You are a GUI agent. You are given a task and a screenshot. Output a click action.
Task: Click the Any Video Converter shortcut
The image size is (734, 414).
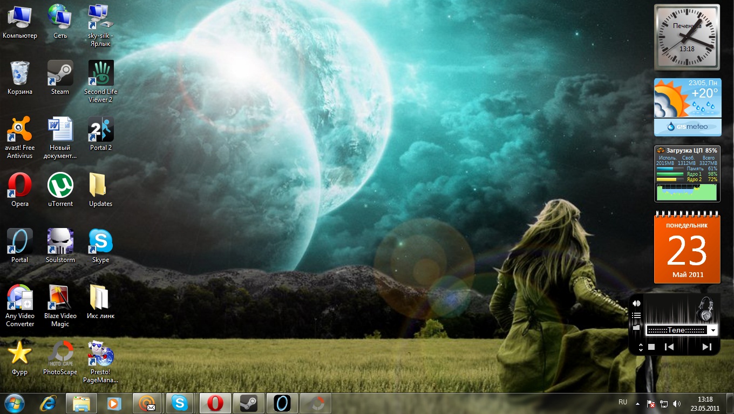click(20, 298)
